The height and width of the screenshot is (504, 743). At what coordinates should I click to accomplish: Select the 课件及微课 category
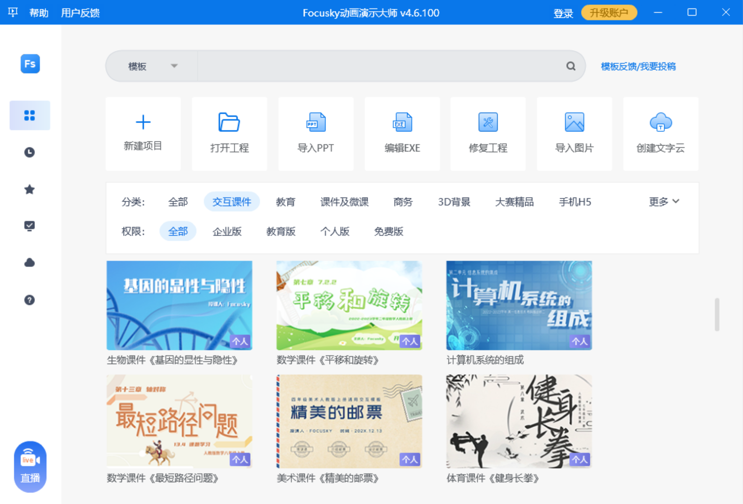pos(345,202)
